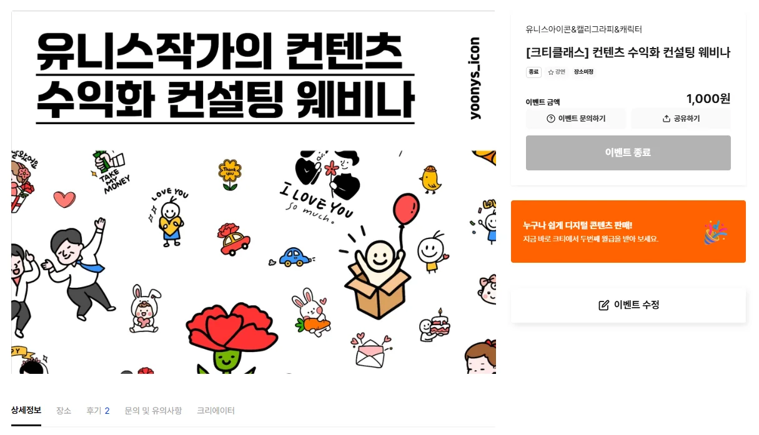The width and height of the screenshot is (759, 435).
Task: Click the 이벤트 문의하기 button
Action: 576,119
